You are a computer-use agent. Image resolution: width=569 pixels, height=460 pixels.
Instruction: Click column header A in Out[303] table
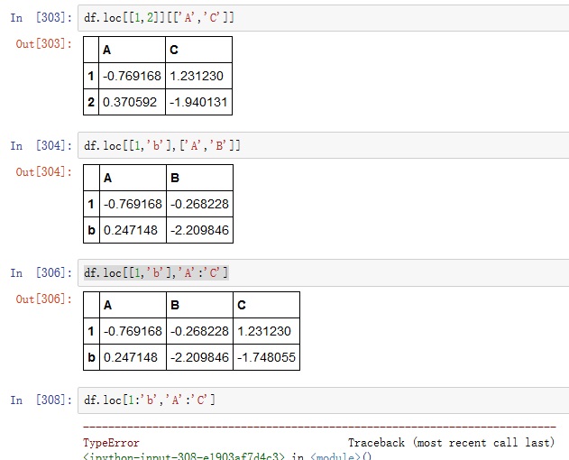click(106, 50)
